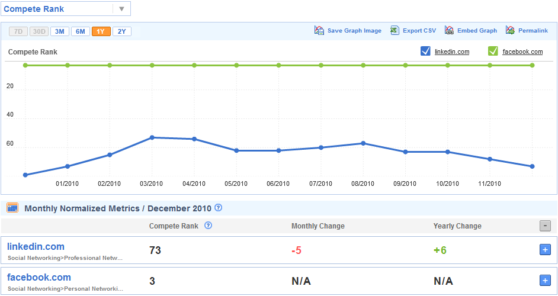Click the Embed Graph icon
The image size is (558, 296).
pos(449,30)
